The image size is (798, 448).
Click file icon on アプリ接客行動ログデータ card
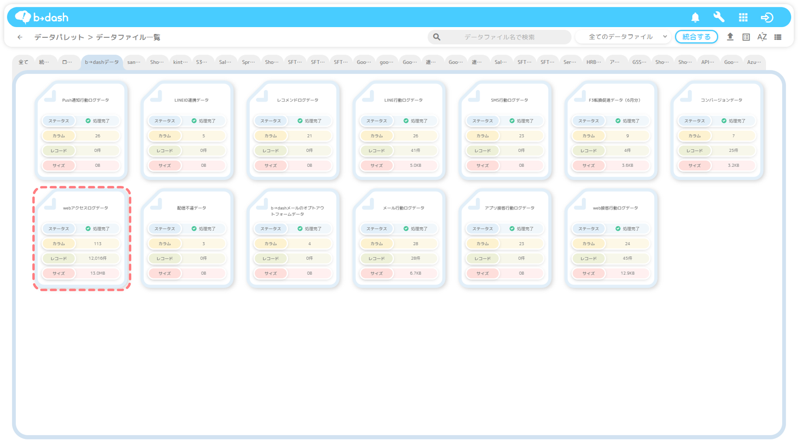click(x=474, y=203)
